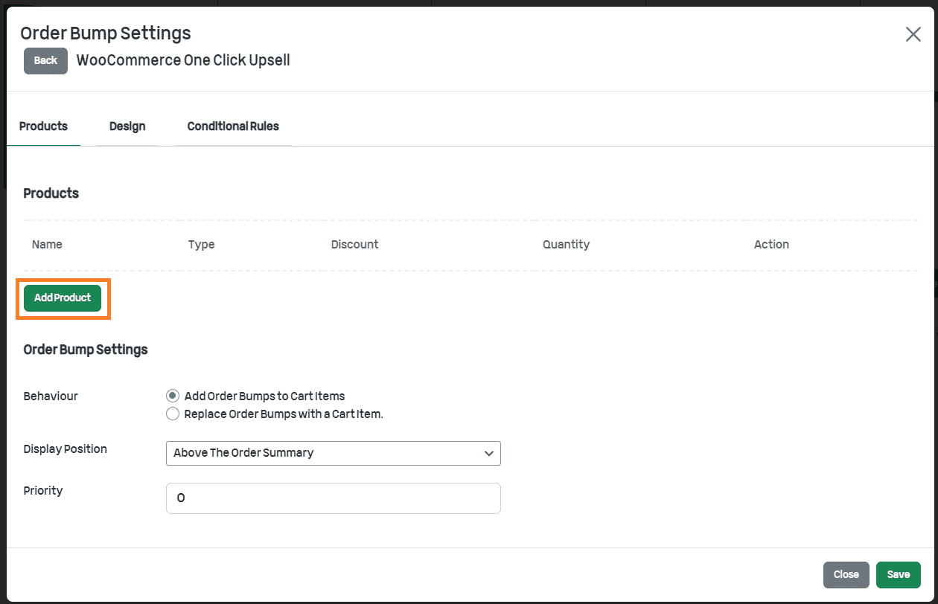
Task: Open the Conditional Rules tab
Action: point(232,126)
